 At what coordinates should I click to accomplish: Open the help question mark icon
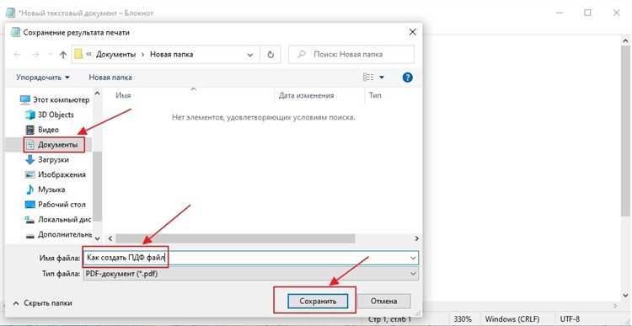click(408, 77)
